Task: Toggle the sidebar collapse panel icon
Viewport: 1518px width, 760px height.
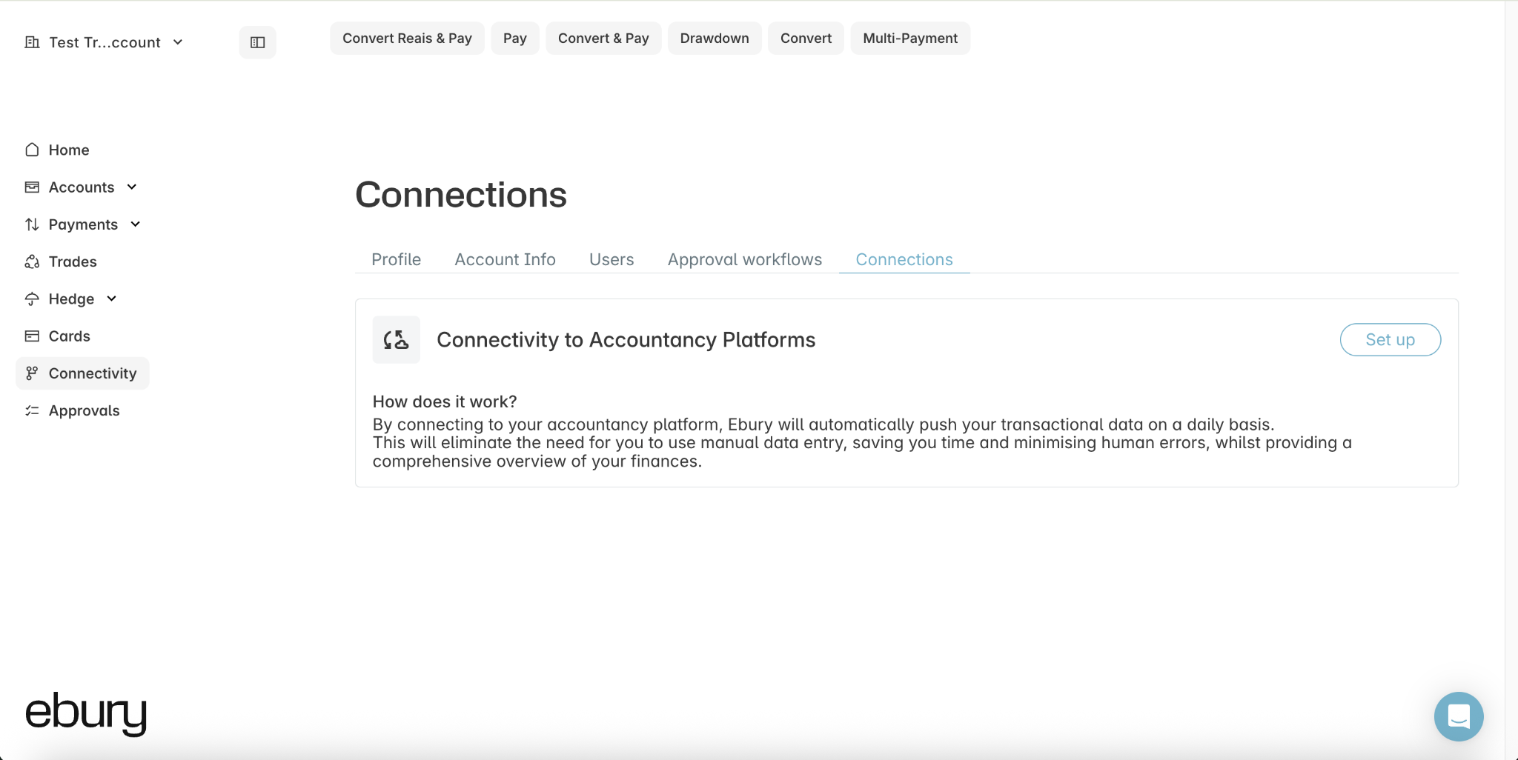Action: click(257, 42)
